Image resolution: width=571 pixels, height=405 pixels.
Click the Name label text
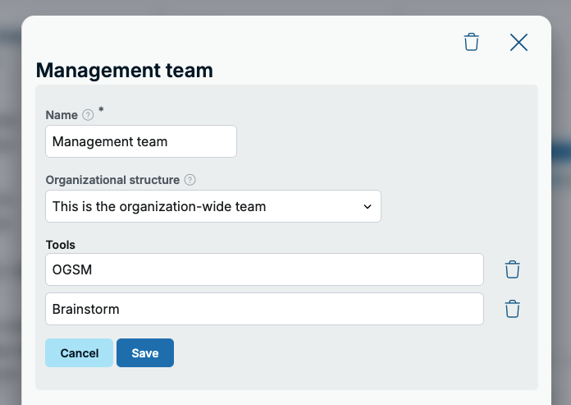click(x=62, y=115)
